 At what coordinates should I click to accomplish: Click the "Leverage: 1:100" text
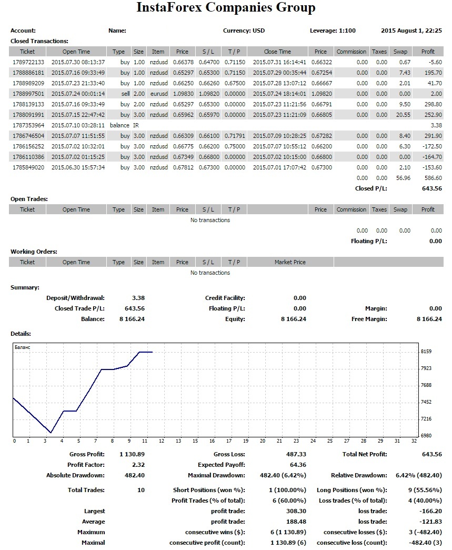[333, 31]
